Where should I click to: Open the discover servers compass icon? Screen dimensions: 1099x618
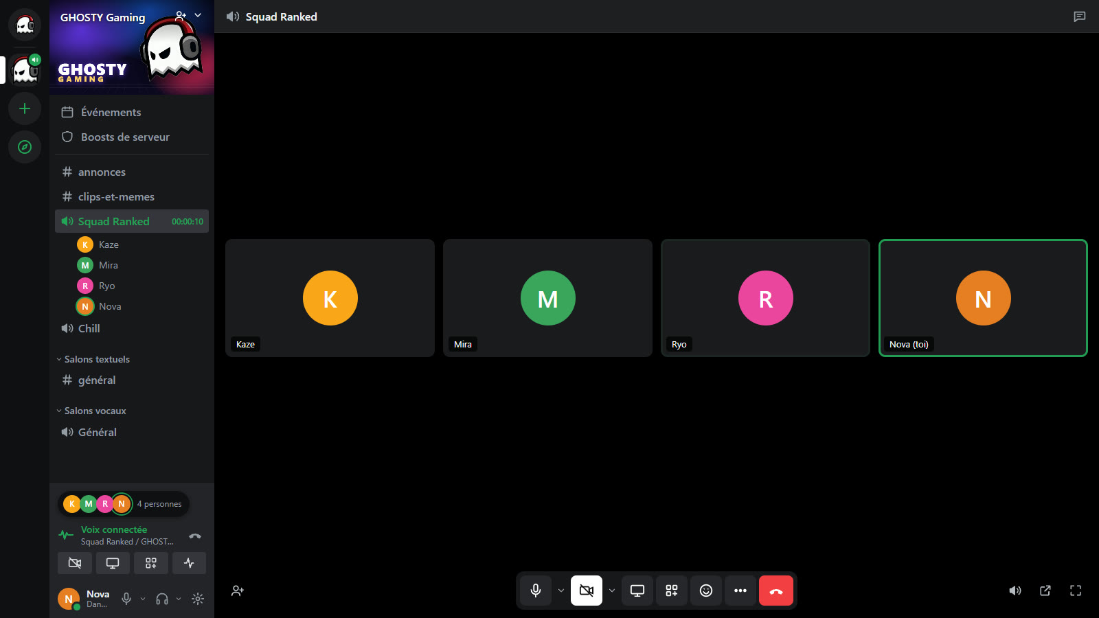(25, 147)
